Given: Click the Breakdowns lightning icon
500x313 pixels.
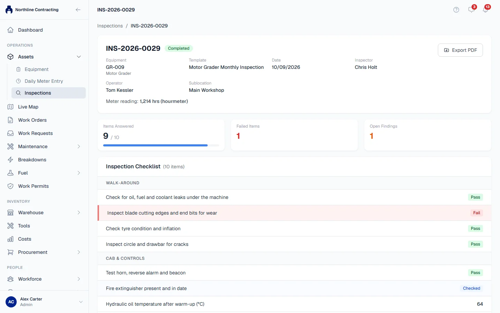Looking at the screenshot, I should pos(10,160).
